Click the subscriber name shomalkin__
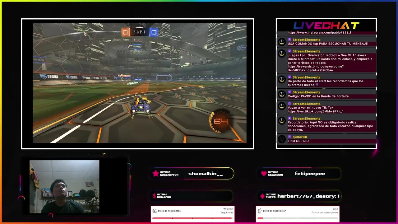 [206, 174]
